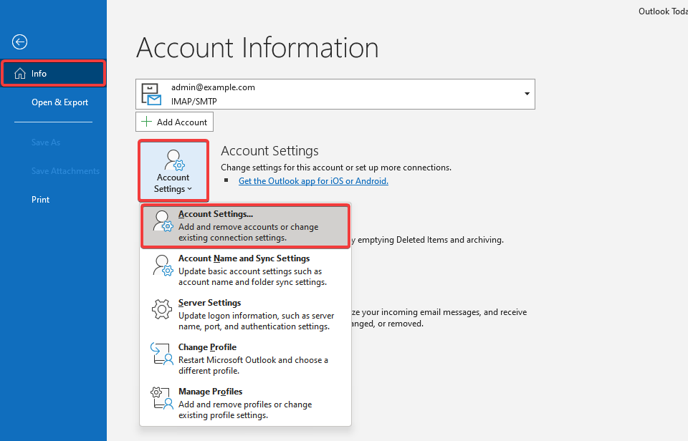The width and height of the screenshot is (688, 441).
Task: Click the Account Name and Sync Settings icon
Action: tap(163, 266)
